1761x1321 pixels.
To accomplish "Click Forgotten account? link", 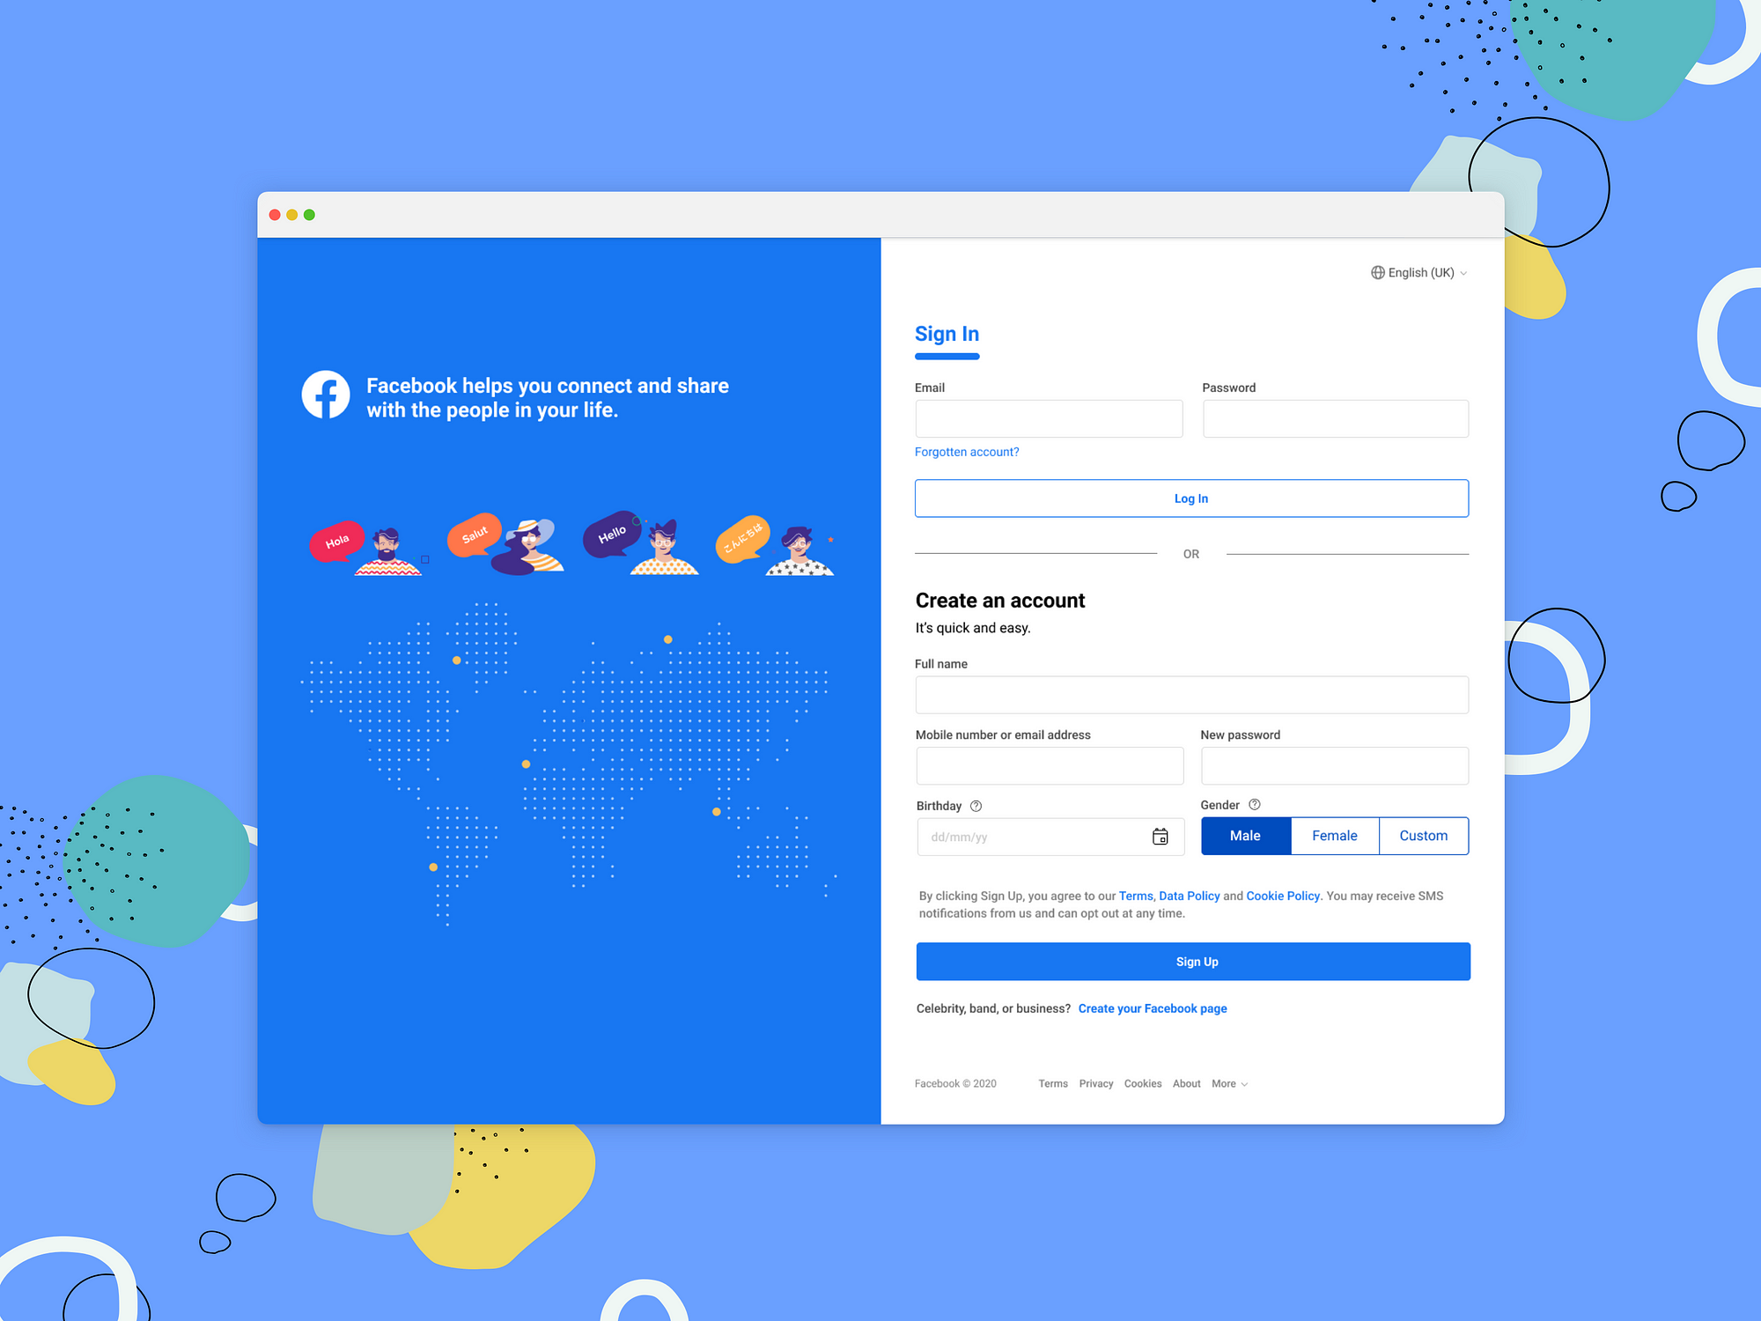I will 968,453.
